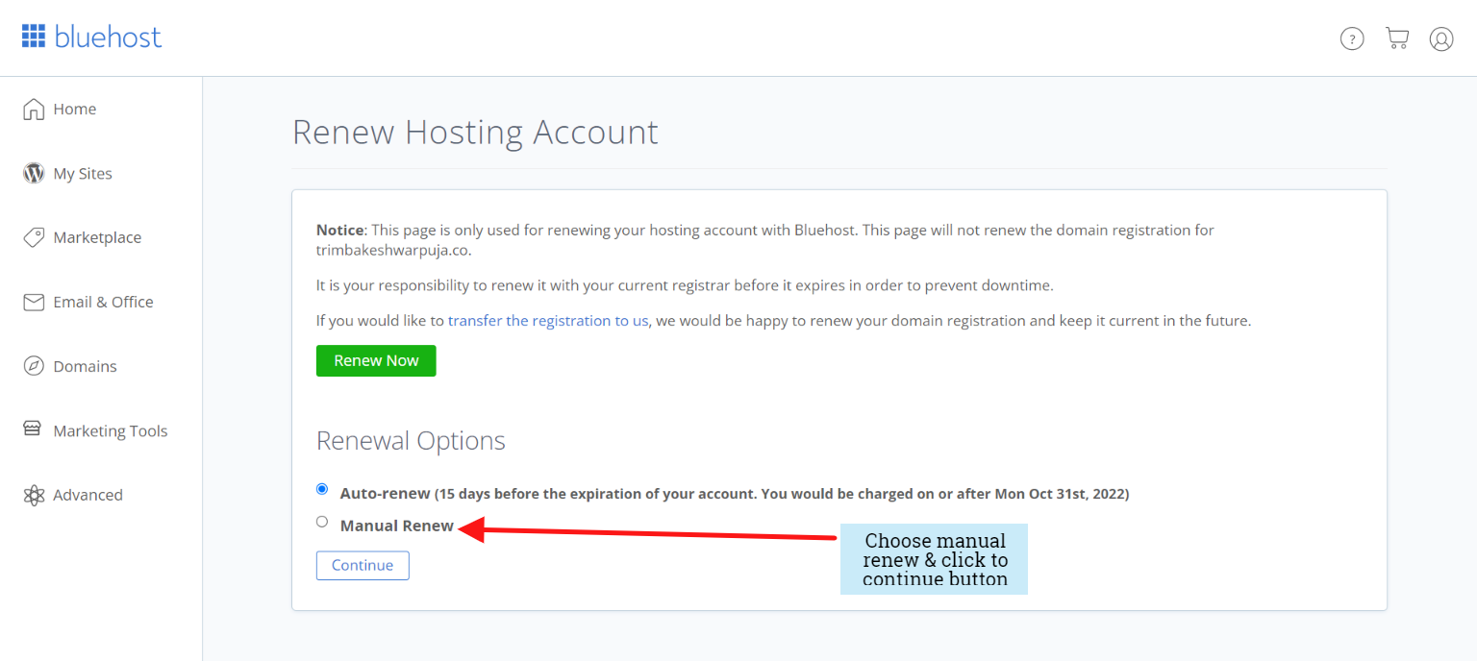Open the shopping cart icon

(1396, 38)
